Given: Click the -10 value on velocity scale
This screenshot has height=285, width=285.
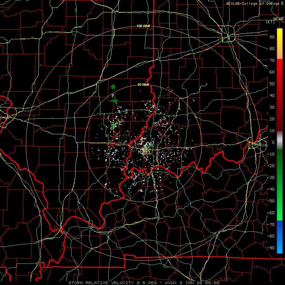Looking at the screenshot, I should [271, 154].
